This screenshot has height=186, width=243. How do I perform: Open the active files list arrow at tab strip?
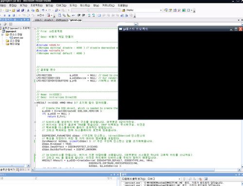(239, 20)
